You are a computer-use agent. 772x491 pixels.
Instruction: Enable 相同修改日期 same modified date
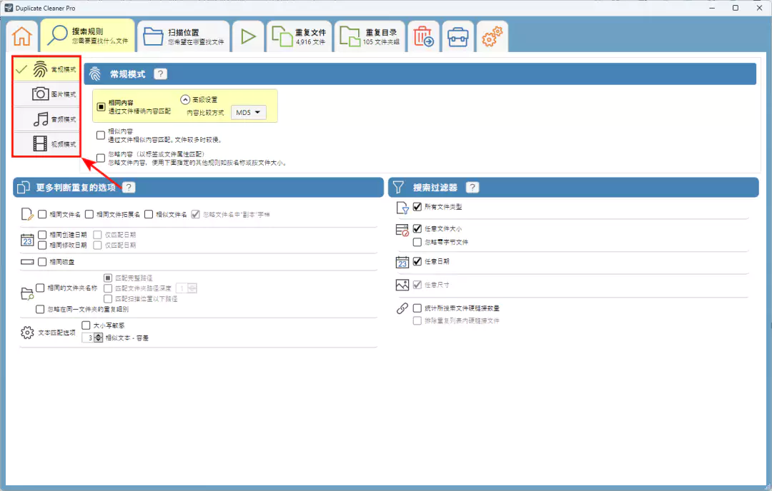pyautogui.click(x=42, y=245)
